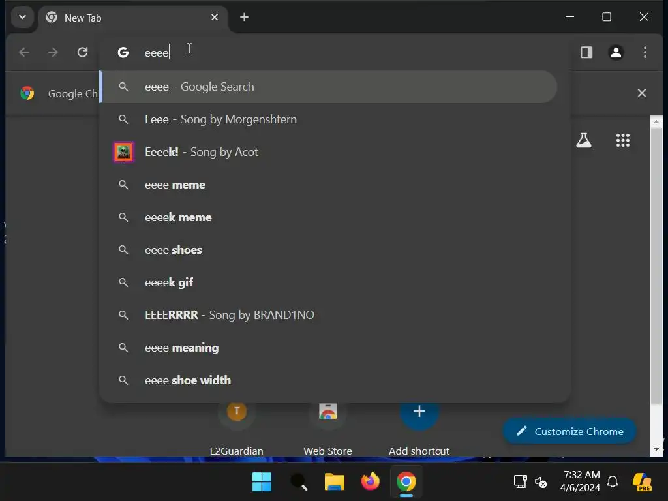
Task: Click the PRE preview tray icon
Action: coord(643,482)
